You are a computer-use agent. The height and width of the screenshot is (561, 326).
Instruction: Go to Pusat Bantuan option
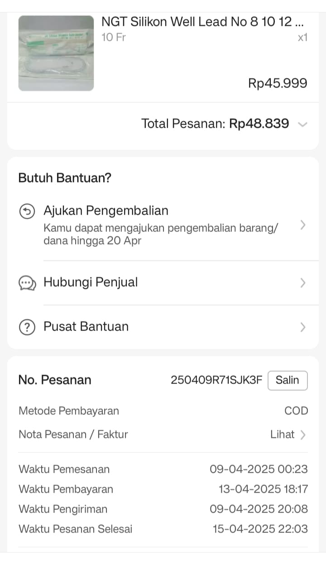pos(86,326)
